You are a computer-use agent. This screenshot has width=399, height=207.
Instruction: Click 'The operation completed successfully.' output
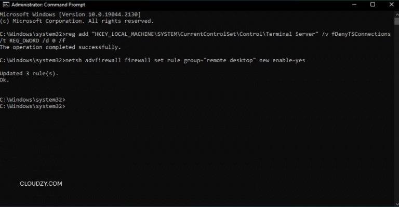point(60,47)
